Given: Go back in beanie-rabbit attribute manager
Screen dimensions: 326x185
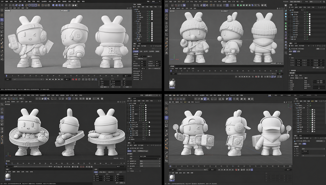Looking at the screenshot, I should 309,46.
